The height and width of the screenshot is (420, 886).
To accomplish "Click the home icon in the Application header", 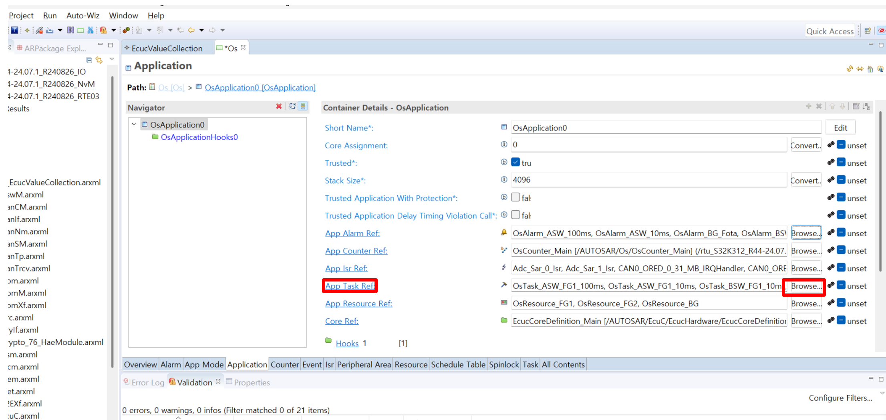I will point(870,69).
